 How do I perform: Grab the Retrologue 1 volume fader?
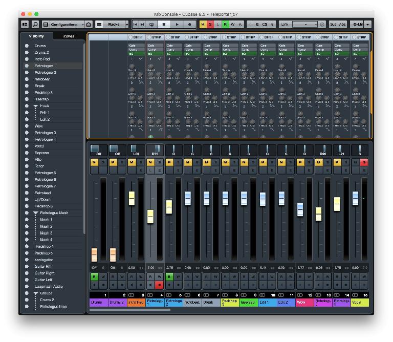[x=150, y=217]
